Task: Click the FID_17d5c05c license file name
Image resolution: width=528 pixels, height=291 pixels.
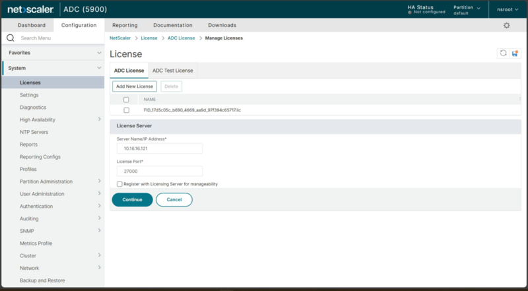Action: click(192, 110)
